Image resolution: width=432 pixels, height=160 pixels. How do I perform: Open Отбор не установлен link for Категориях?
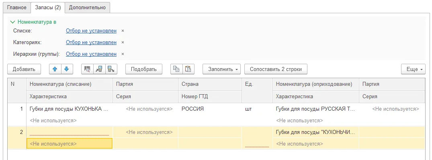click(91, 43)
